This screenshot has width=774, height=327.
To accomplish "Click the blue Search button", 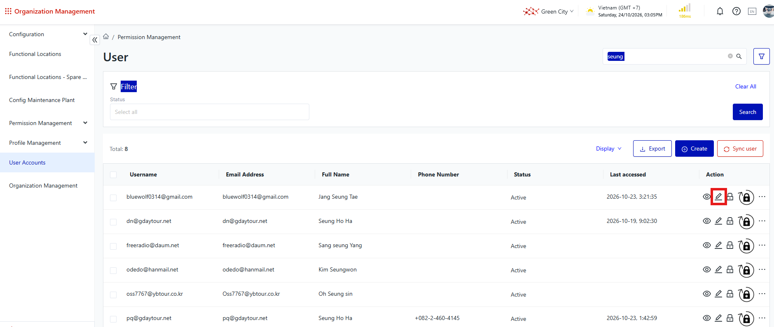I will point(748,112).
